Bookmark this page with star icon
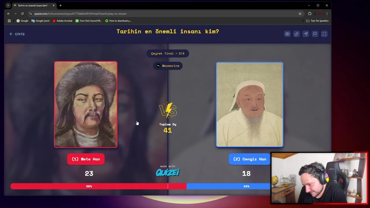This screenshot has height=208, width=370. pyautogui.click(x=300, y=14)
